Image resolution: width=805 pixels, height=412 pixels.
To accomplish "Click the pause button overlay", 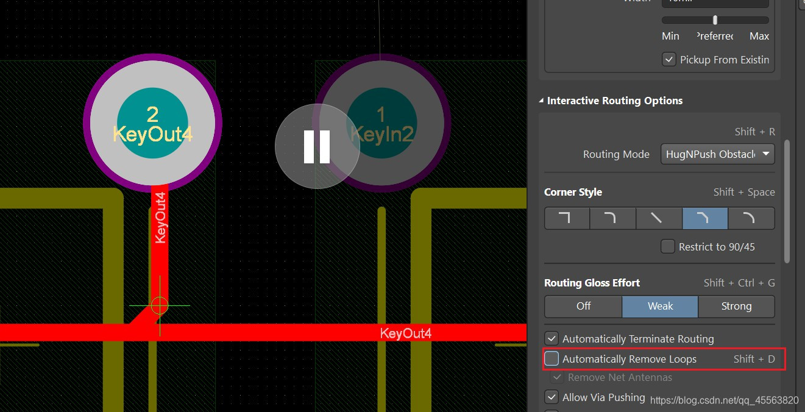I will (x=317, y=146).
